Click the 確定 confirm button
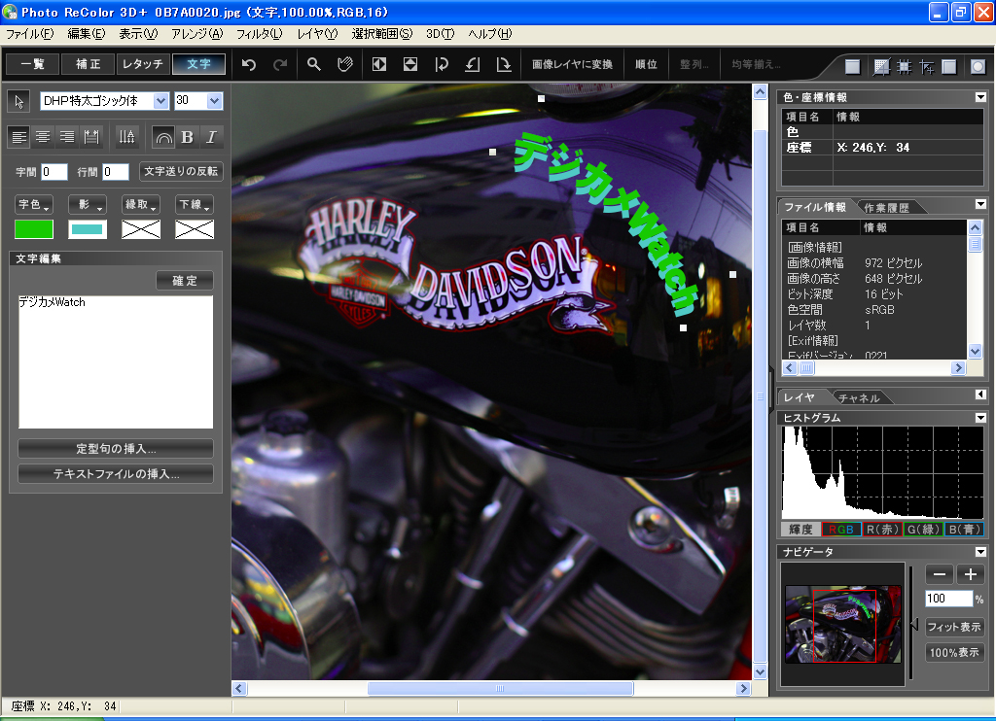The image size is (996, 721). [x=184, y=281]
